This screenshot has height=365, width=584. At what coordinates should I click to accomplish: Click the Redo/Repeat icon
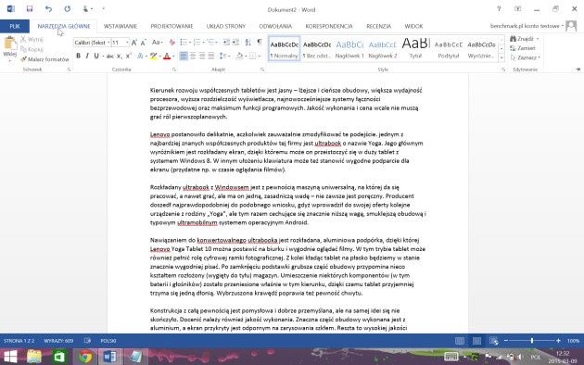[x=67, y=9]
